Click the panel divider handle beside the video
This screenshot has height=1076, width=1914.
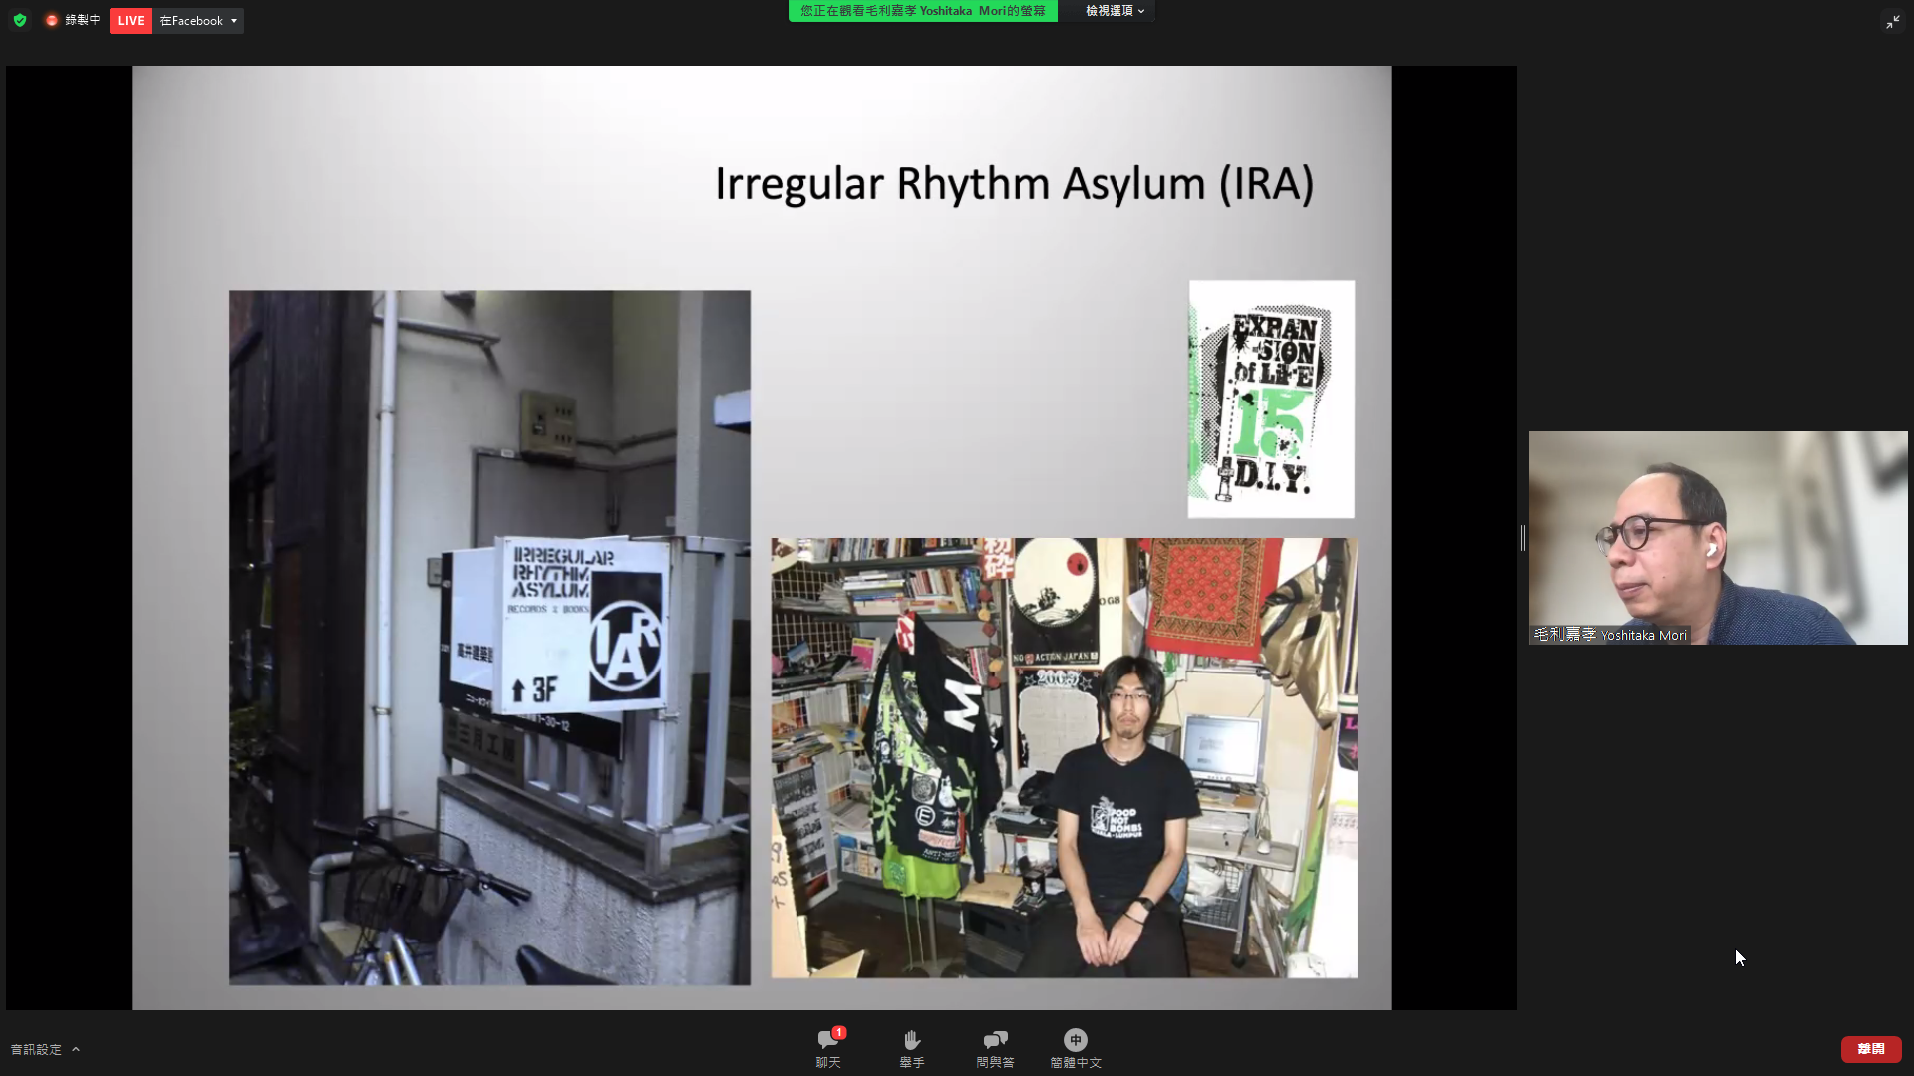click(x=1523, y=538)
